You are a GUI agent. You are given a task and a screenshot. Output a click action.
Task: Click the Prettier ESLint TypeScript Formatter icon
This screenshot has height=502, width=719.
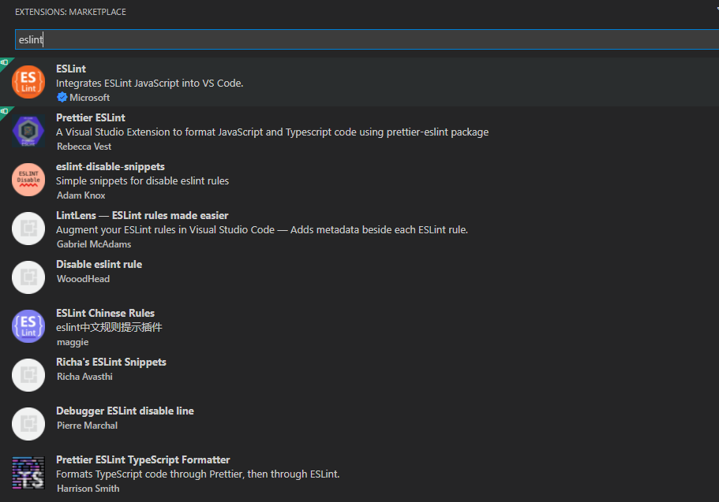point(28,472)
